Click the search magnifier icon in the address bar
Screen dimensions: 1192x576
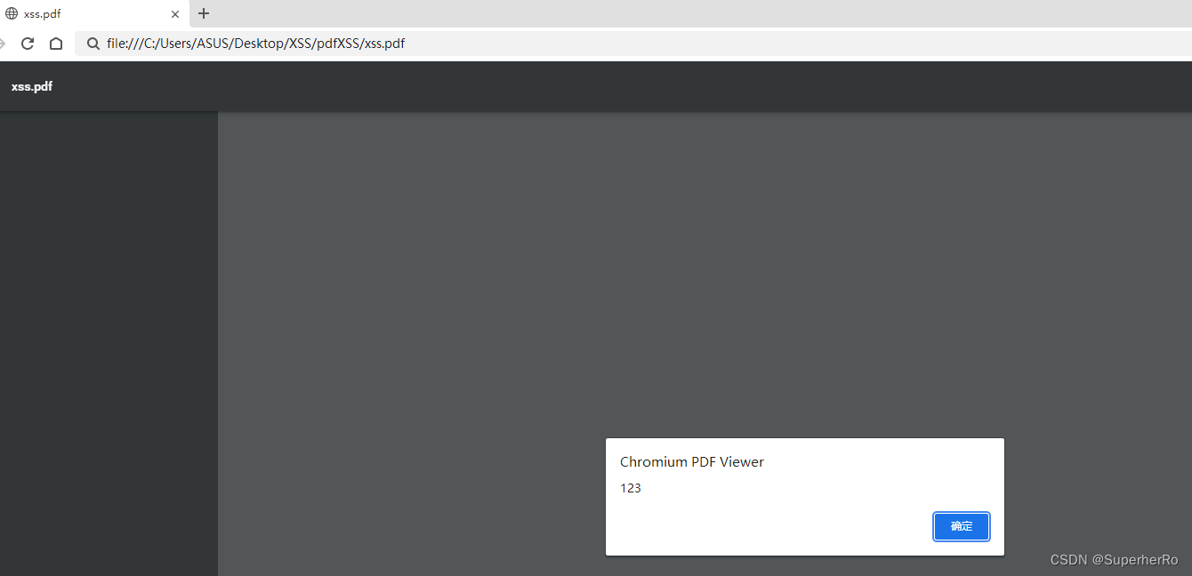(x=93, y=44)
